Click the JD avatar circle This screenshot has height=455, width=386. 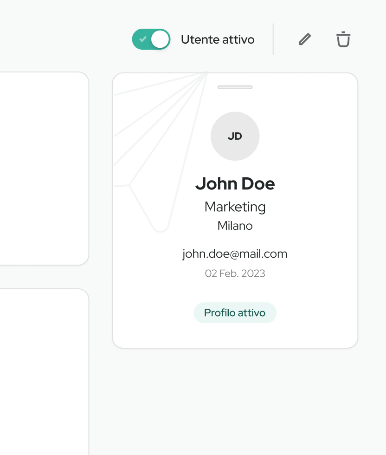tap(235, 136)
